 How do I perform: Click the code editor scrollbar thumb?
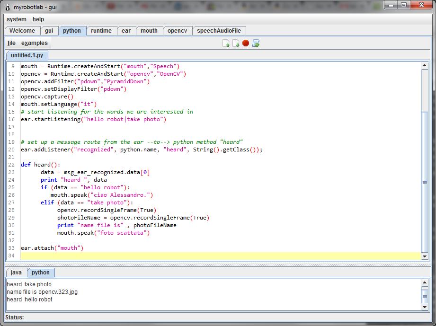click(x=425, y=182)
